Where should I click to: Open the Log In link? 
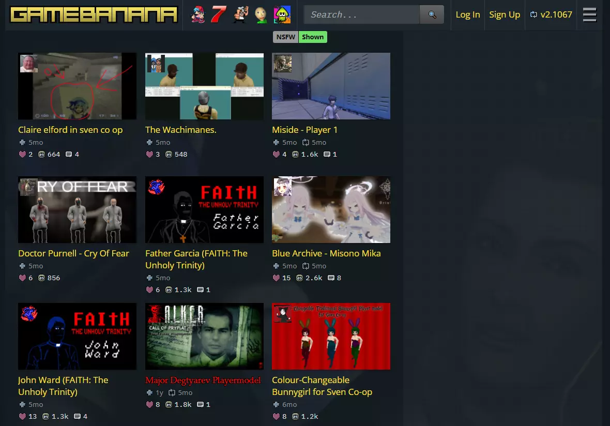click(x=468, y=15)
